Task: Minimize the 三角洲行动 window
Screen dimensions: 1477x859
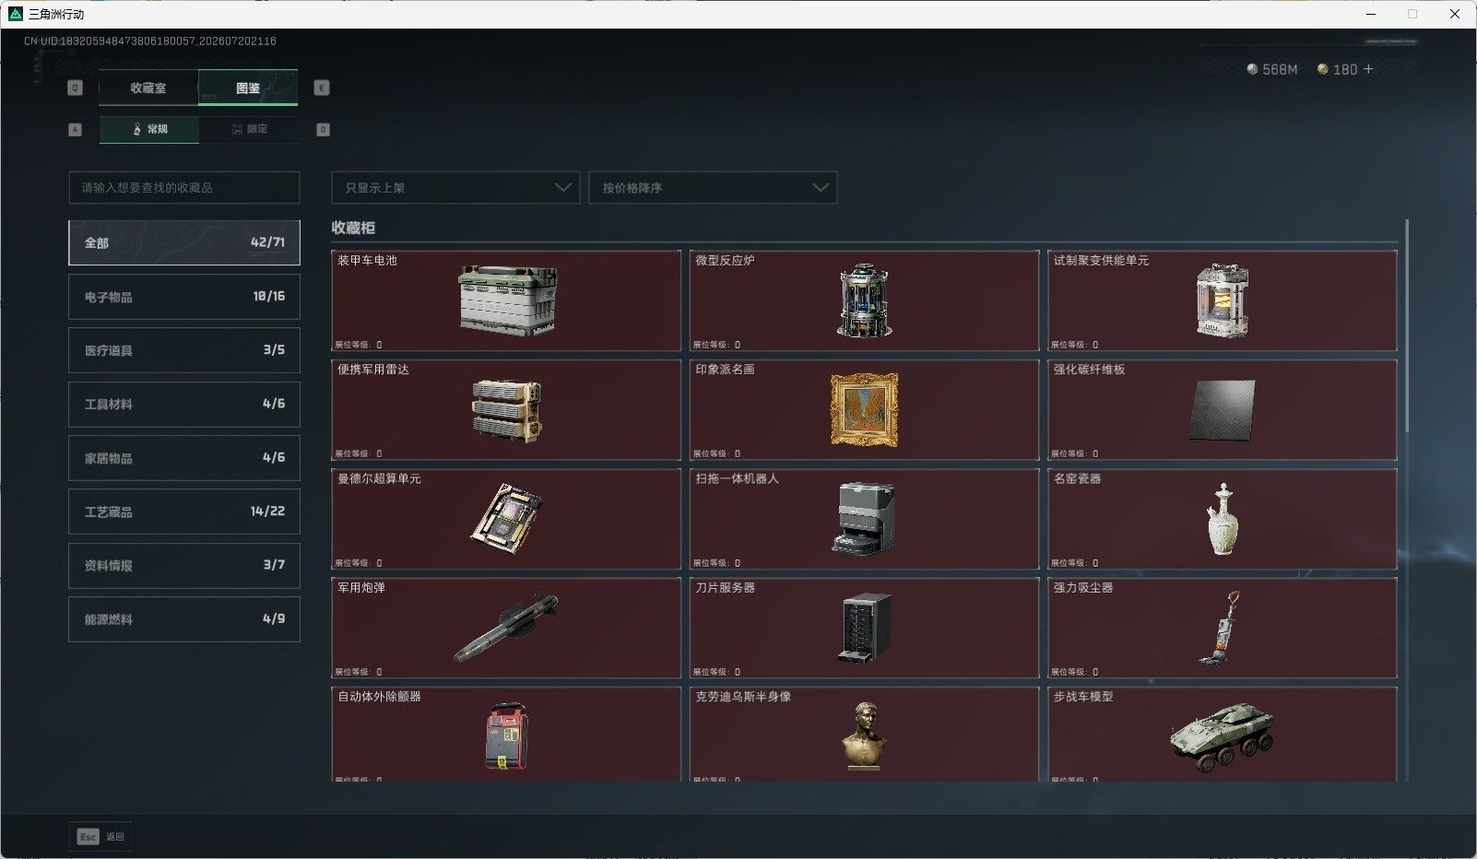Action: 1371,14
